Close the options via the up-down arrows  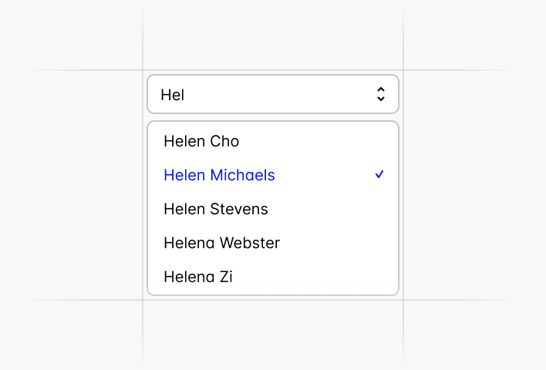[x=380, y=95]
